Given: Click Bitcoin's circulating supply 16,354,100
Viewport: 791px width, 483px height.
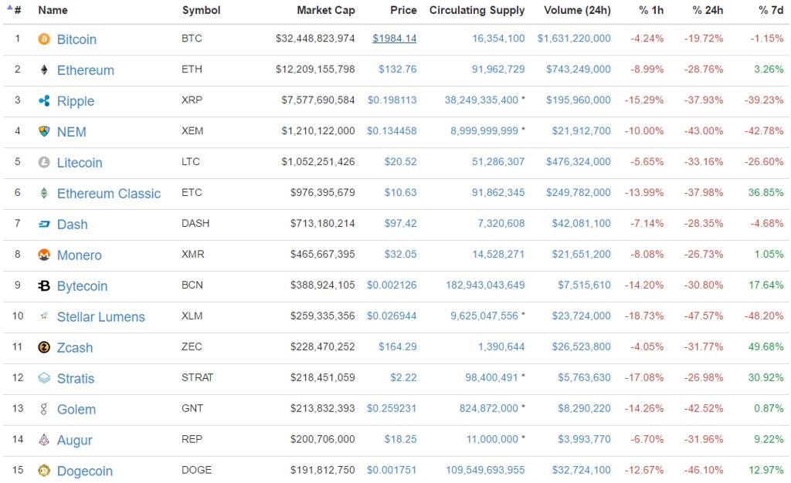Looking at the screenshot, I should [x=498, y=39].
